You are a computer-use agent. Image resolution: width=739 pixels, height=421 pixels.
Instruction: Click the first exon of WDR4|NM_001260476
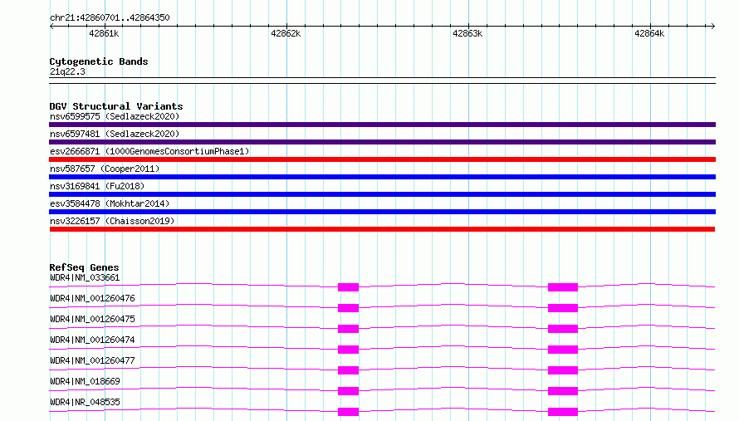click(x=348, y=308)
